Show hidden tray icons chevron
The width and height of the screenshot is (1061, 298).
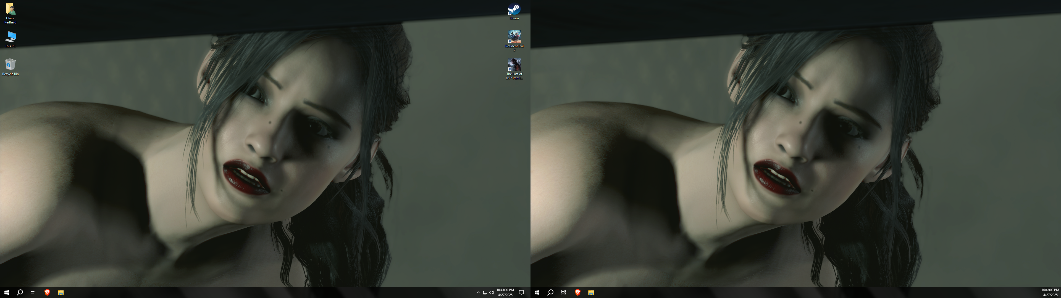478,293
